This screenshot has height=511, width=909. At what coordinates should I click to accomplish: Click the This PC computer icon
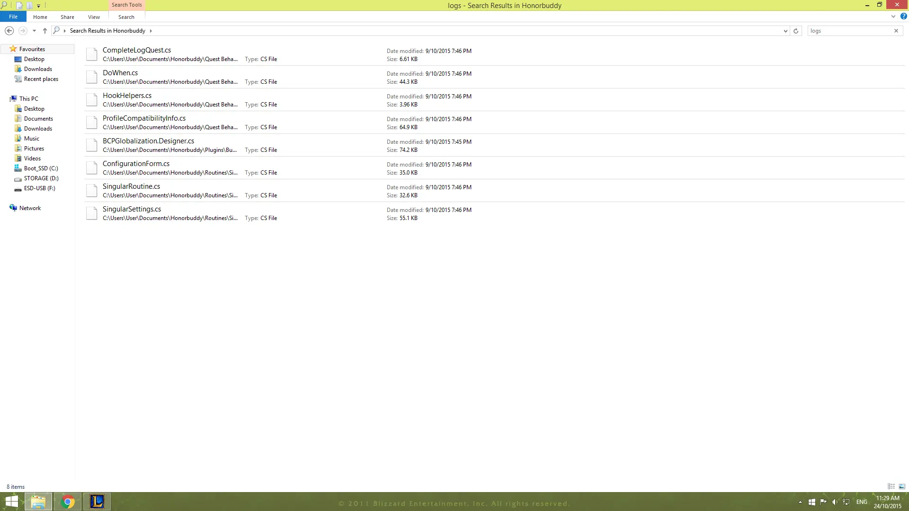(x=13, y=98)
